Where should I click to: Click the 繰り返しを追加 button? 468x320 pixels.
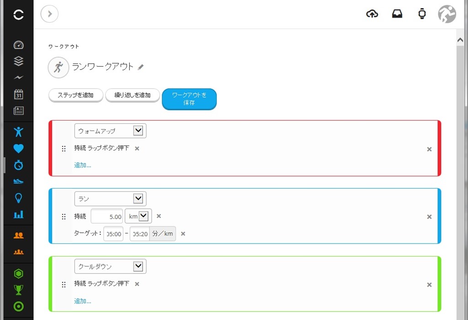(133, 95)
